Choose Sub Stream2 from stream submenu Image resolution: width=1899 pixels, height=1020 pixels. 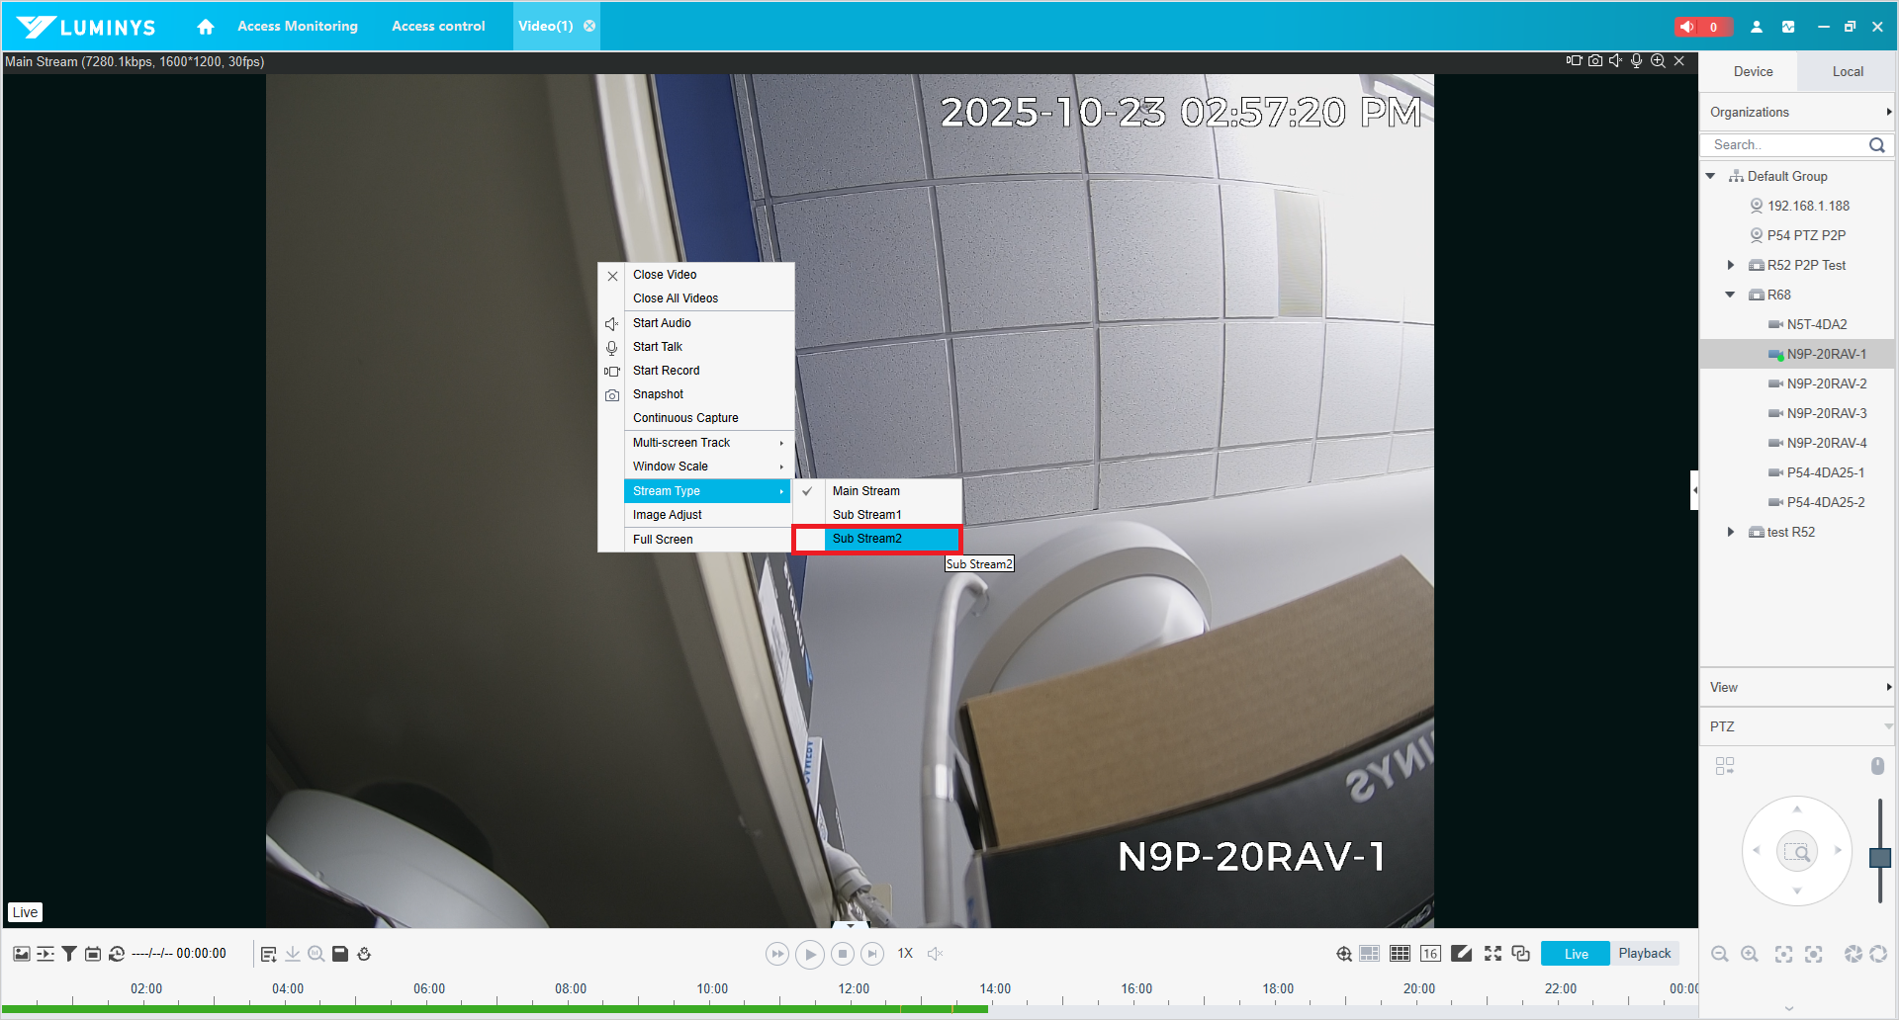click(x=867, y=539)
